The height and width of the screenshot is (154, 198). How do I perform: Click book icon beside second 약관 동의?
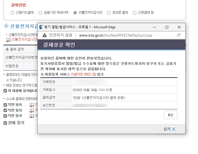point(32,110)
